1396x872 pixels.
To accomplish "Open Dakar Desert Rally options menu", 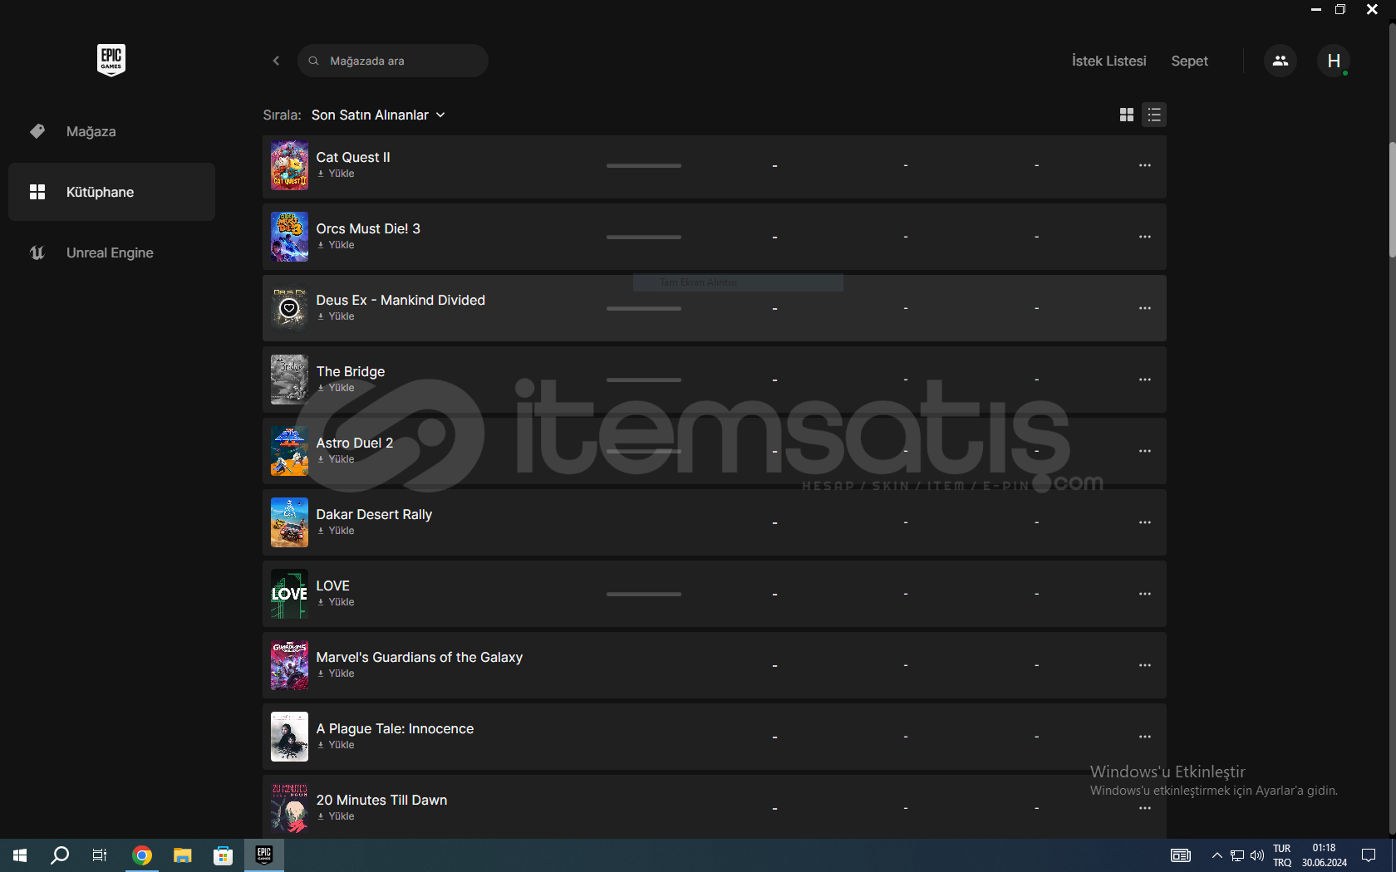I will click(1144, 522).
